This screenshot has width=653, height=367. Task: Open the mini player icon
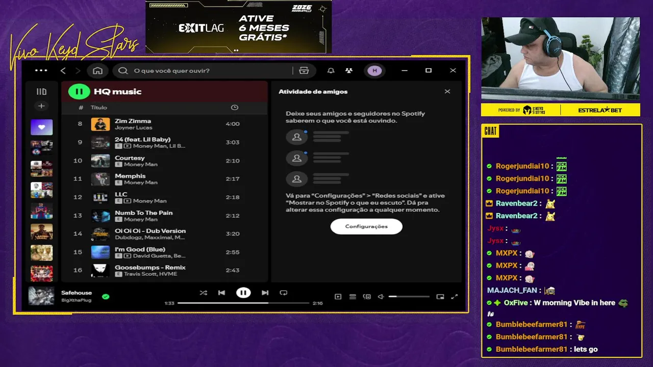(x=440, y=297)
